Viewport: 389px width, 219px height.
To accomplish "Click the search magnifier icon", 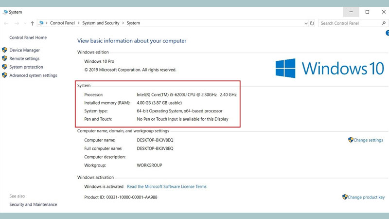I will [x=383, y=23].
